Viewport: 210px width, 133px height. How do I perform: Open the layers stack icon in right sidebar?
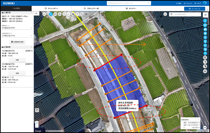point(205,71)
